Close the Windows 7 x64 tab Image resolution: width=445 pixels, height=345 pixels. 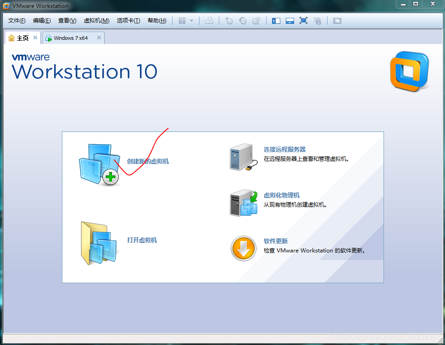click(x=99, y=38)
